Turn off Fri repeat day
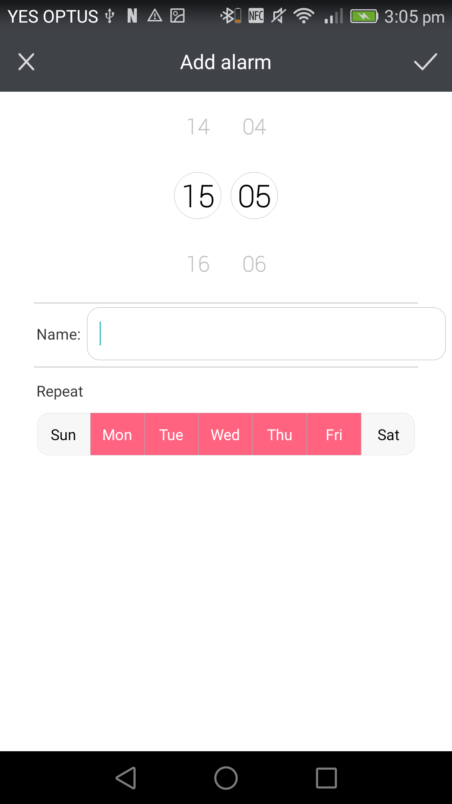 tap(334, 434)
